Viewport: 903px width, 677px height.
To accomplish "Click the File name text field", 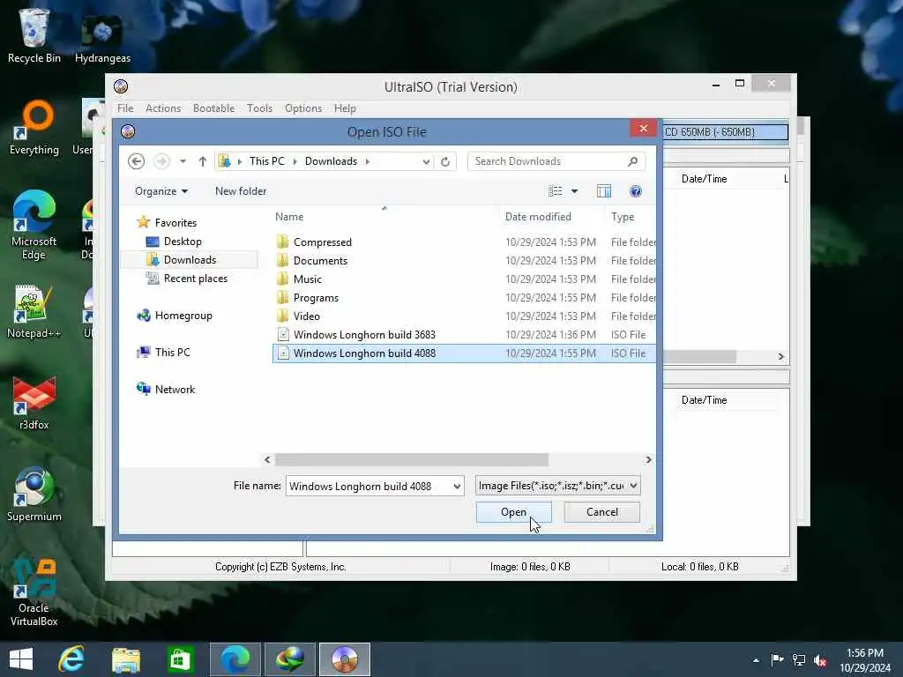I will (x=369, y=486).
